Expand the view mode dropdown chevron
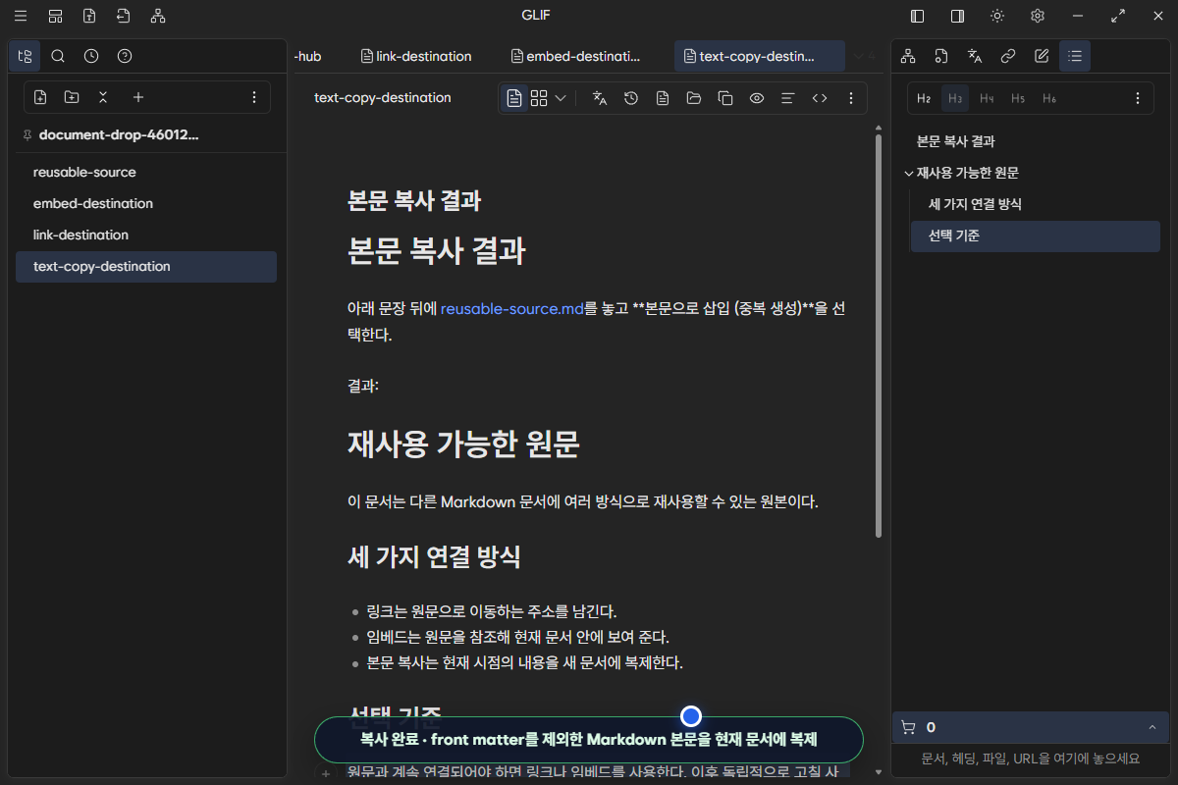 561,98
